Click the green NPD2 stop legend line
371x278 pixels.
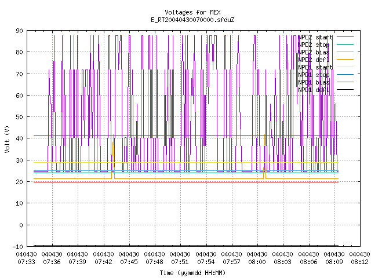pos(345,44)
